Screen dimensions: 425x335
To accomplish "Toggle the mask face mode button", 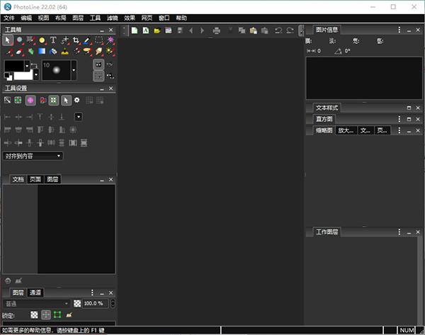I will coord(98,64).
